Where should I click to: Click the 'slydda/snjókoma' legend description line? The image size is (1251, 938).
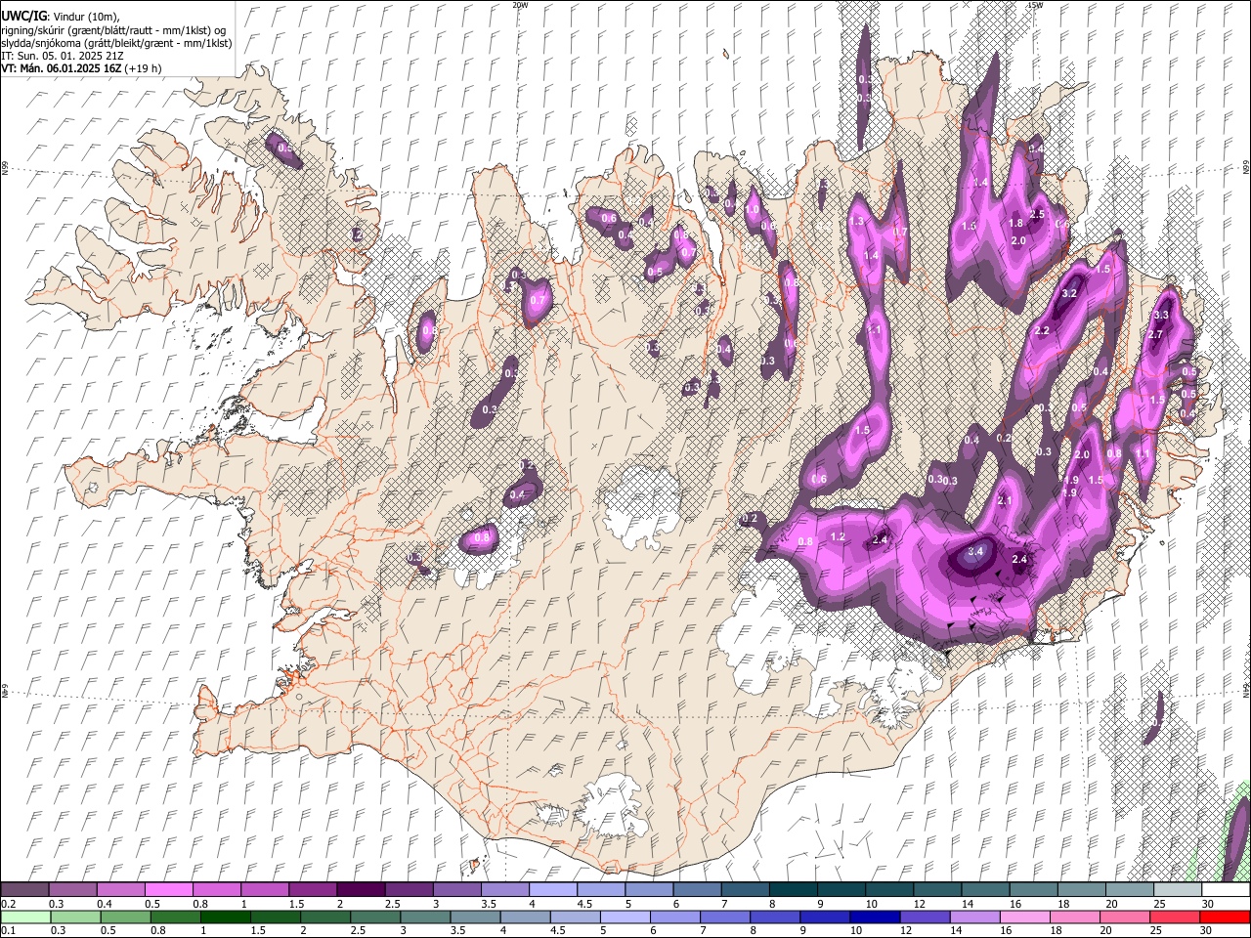(117, 43)
